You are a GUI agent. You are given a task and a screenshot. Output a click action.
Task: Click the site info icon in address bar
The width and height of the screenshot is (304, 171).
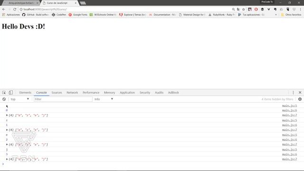(x=21, y=9)
